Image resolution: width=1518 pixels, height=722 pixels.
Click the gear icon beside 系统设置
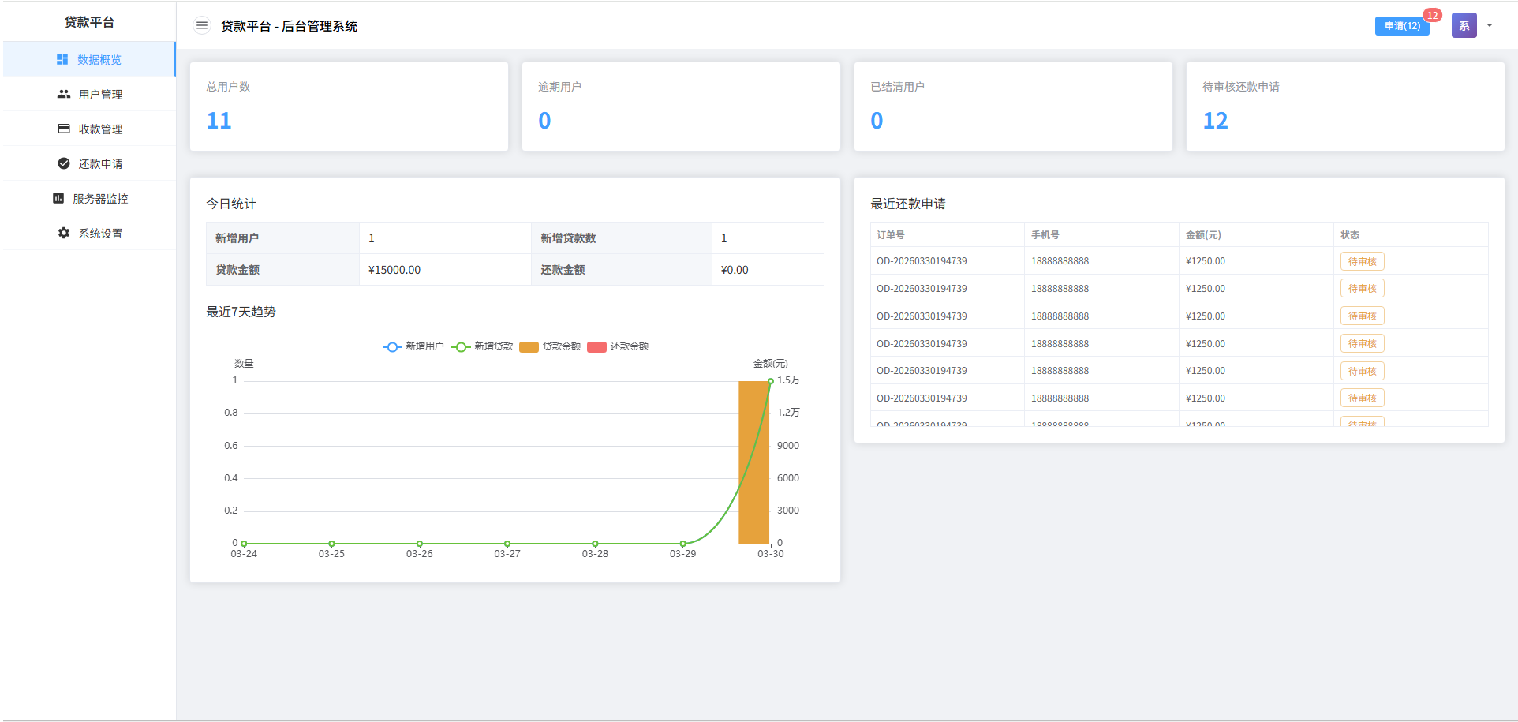pyautogui.click(x=64, y=234)
